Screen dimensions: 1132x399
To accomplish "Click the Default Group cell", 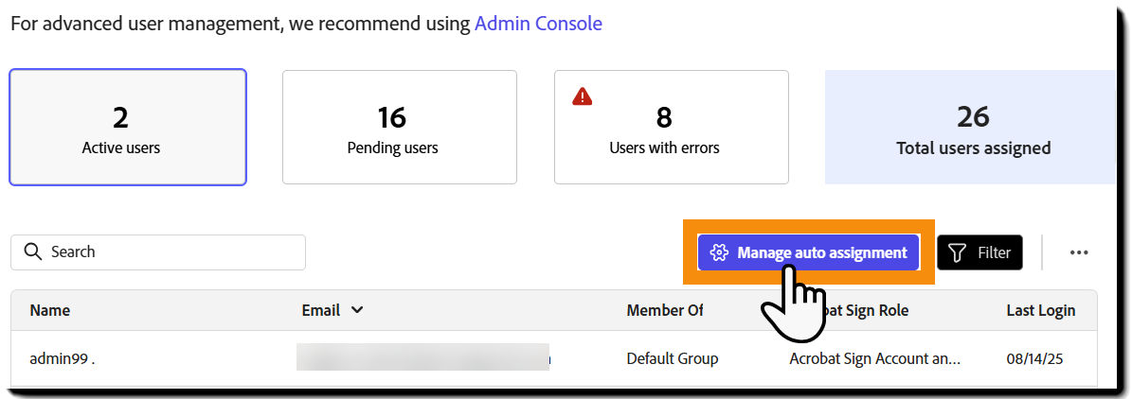I will point(673,358).
